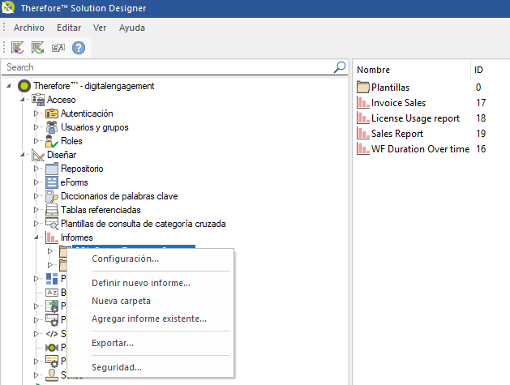Click the Plantillas de consulta icon
The height and width of the screenshot is (385, 510).
pyautogui.click(x=52, y=224)
